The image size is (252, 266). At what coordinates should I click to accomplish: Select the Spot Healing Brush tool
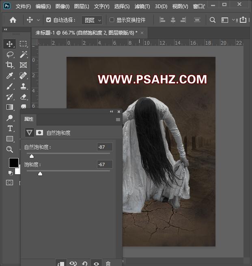(23, 76)
